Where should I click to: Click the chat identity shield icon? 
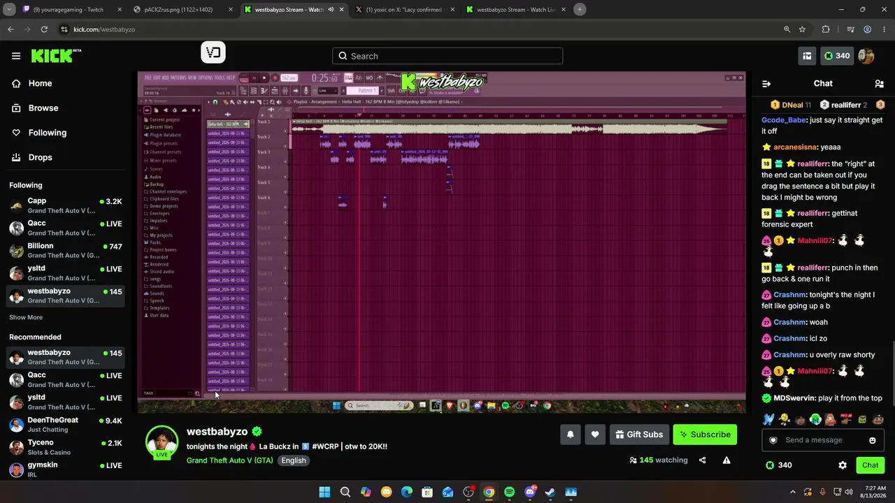pos(773,440)
